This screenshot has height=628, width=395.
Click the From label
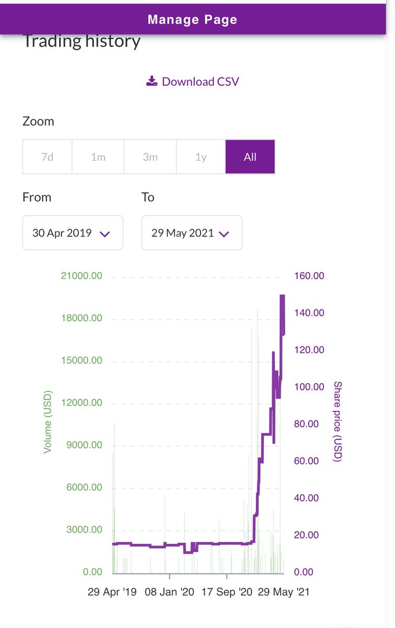37,197
